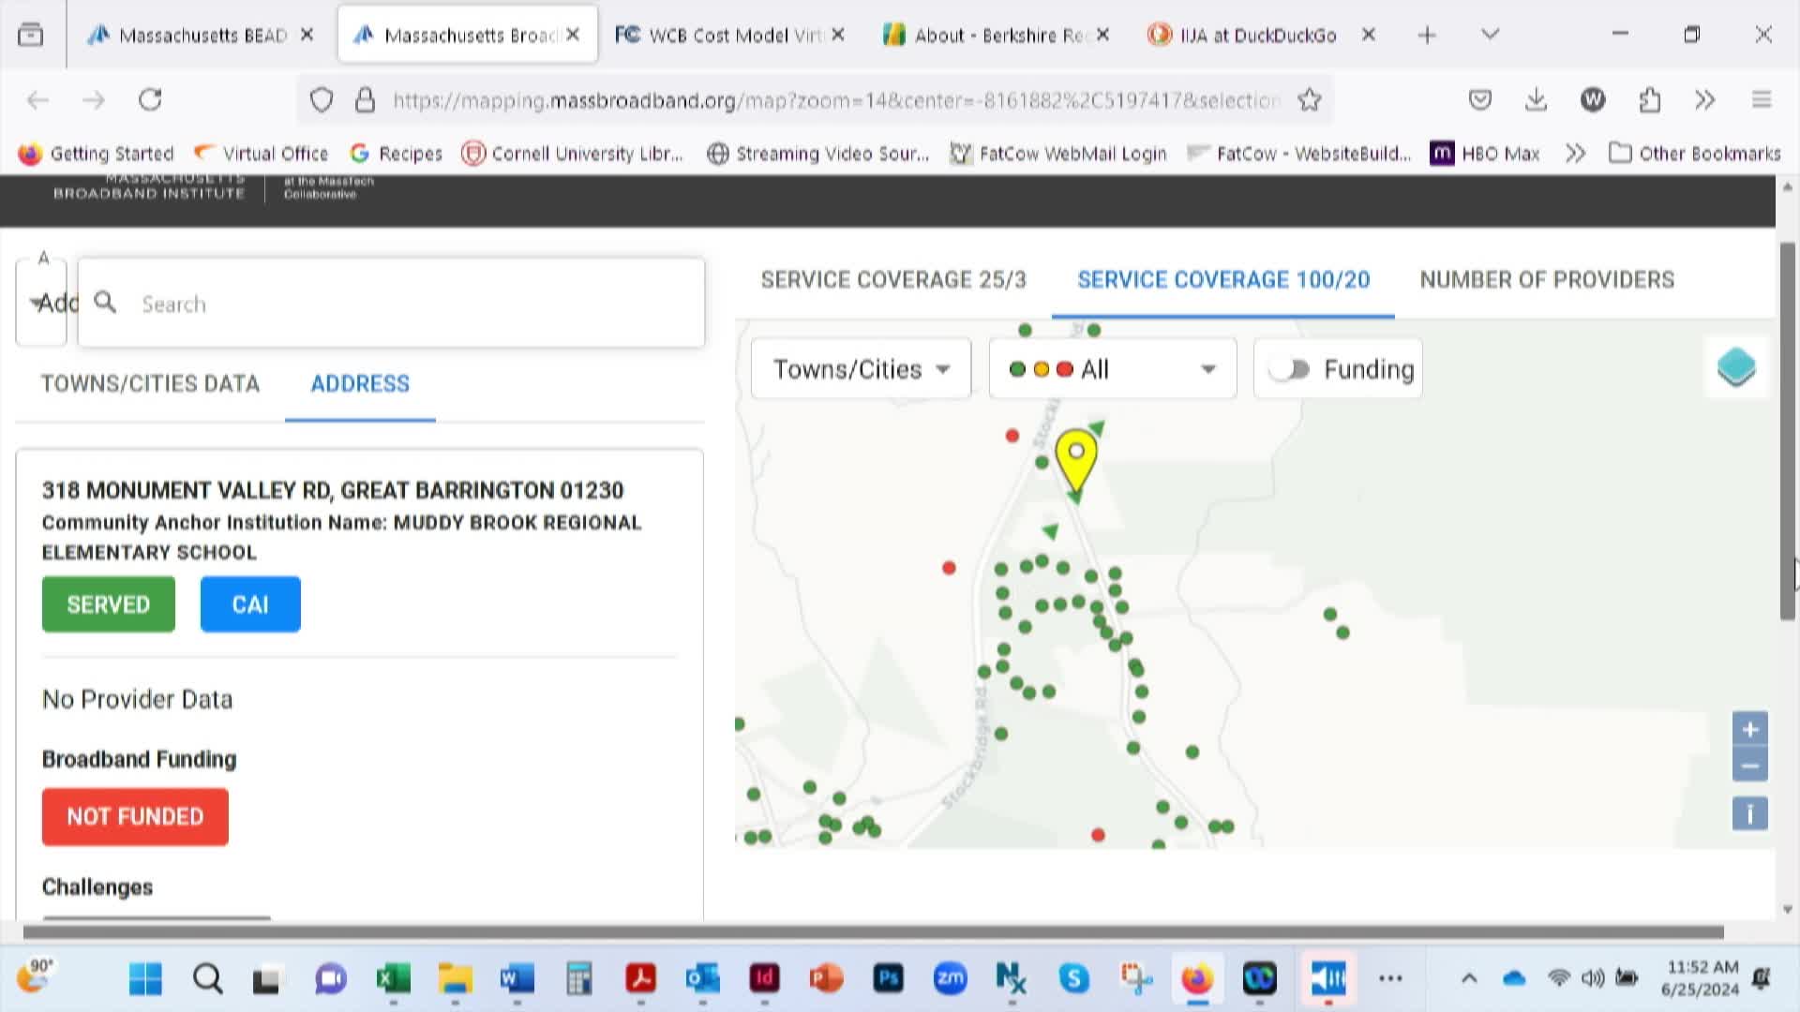
Task: Expand the Towns/Cities dropdown
Action: coord(861,369)
